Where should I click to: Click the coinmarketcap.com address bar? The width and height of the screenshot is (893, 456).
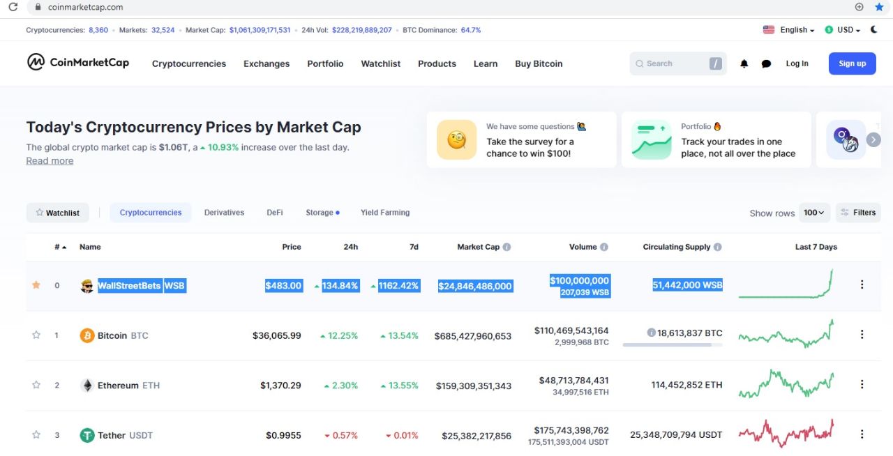click(446, 7)
